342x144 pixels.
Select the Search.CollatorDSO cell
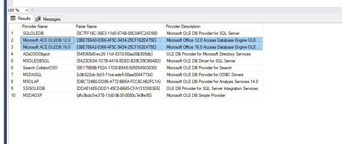[x=47, y=68]
